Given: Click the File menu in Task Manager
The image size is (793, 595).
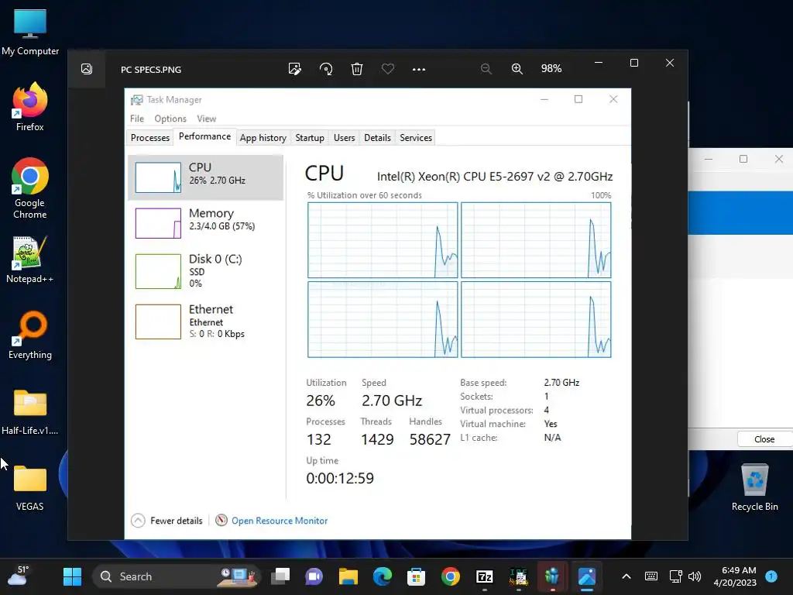Looking at the screenshot, I should point(137,119).
